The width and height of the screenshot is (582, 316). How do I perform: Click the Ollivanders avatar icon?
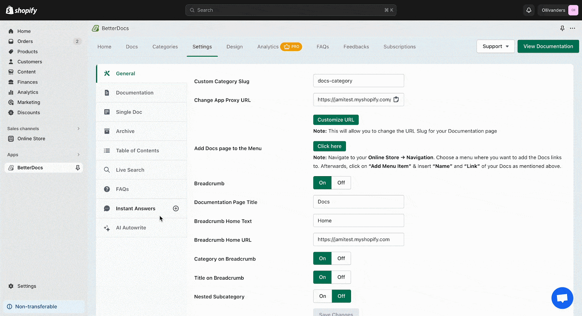click(573, 10)
